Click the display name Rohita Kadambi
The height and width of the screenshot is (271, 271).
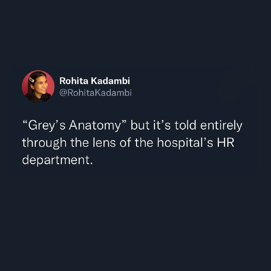95,81
